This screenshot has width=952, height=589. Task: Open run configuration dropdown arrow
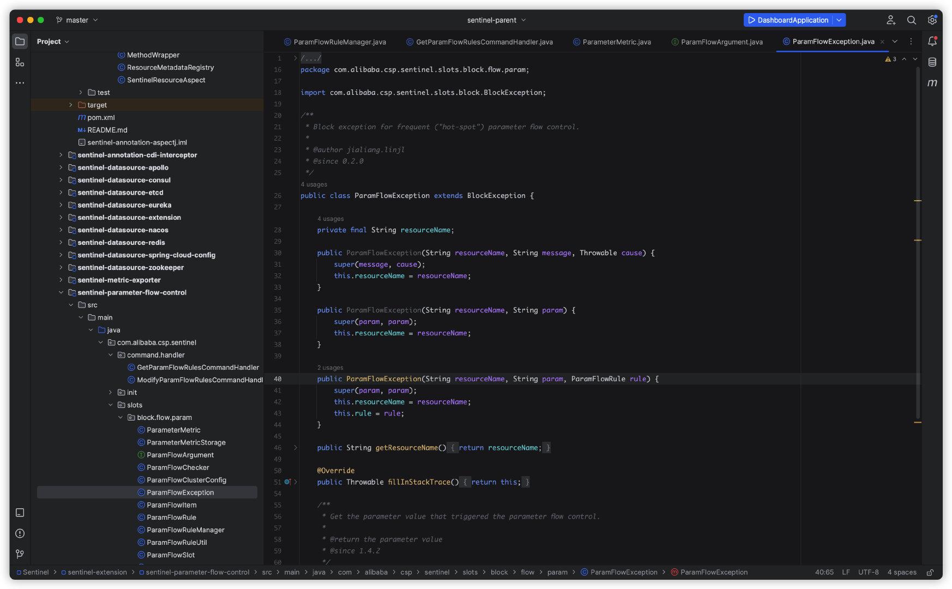(839, 20)
